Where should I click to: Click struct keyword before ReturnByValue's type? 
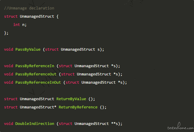[x=11, y=99]
